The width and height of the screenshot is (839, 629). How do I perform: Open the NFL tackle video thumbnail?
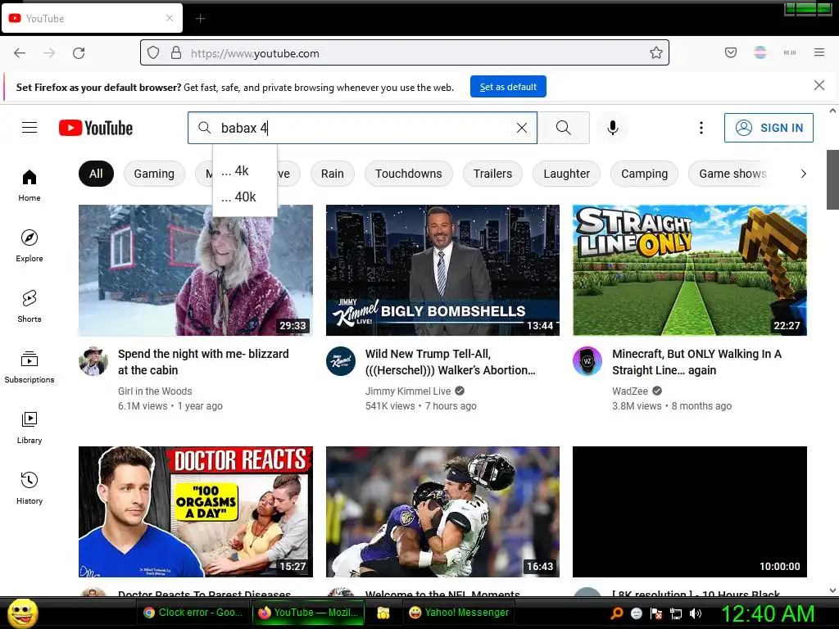pos(442,512)
